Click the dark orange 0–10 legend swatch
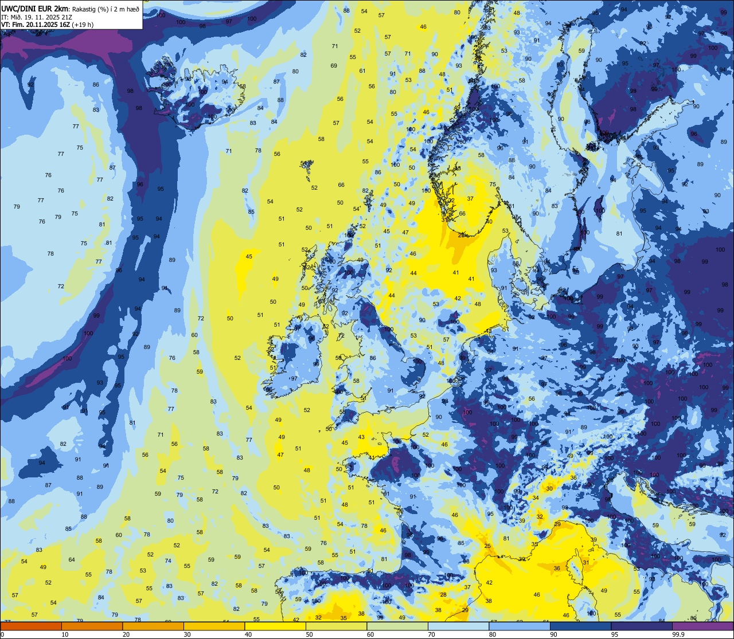The image size is (734, 639). tap(31, 626)
